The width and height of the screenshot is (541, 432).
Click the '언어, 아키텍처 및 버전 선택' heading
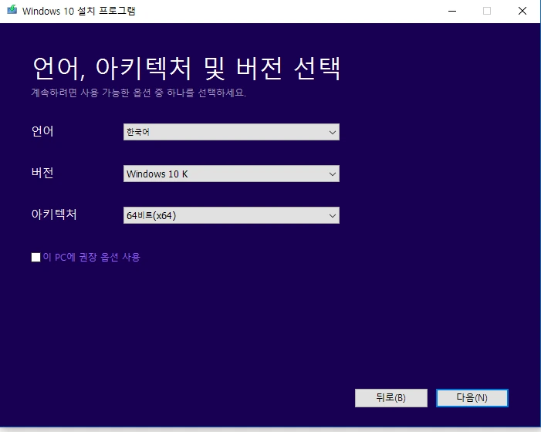coord(186,69)
